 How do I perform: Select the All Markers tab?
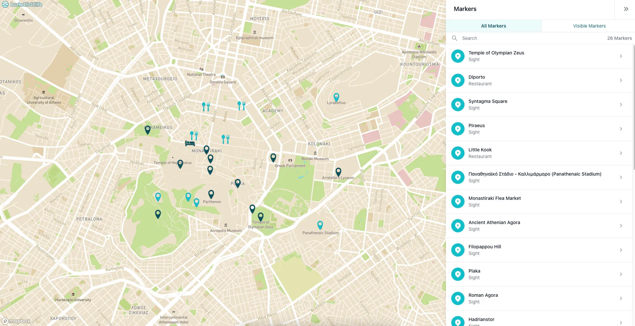click(x=494, y=26)
